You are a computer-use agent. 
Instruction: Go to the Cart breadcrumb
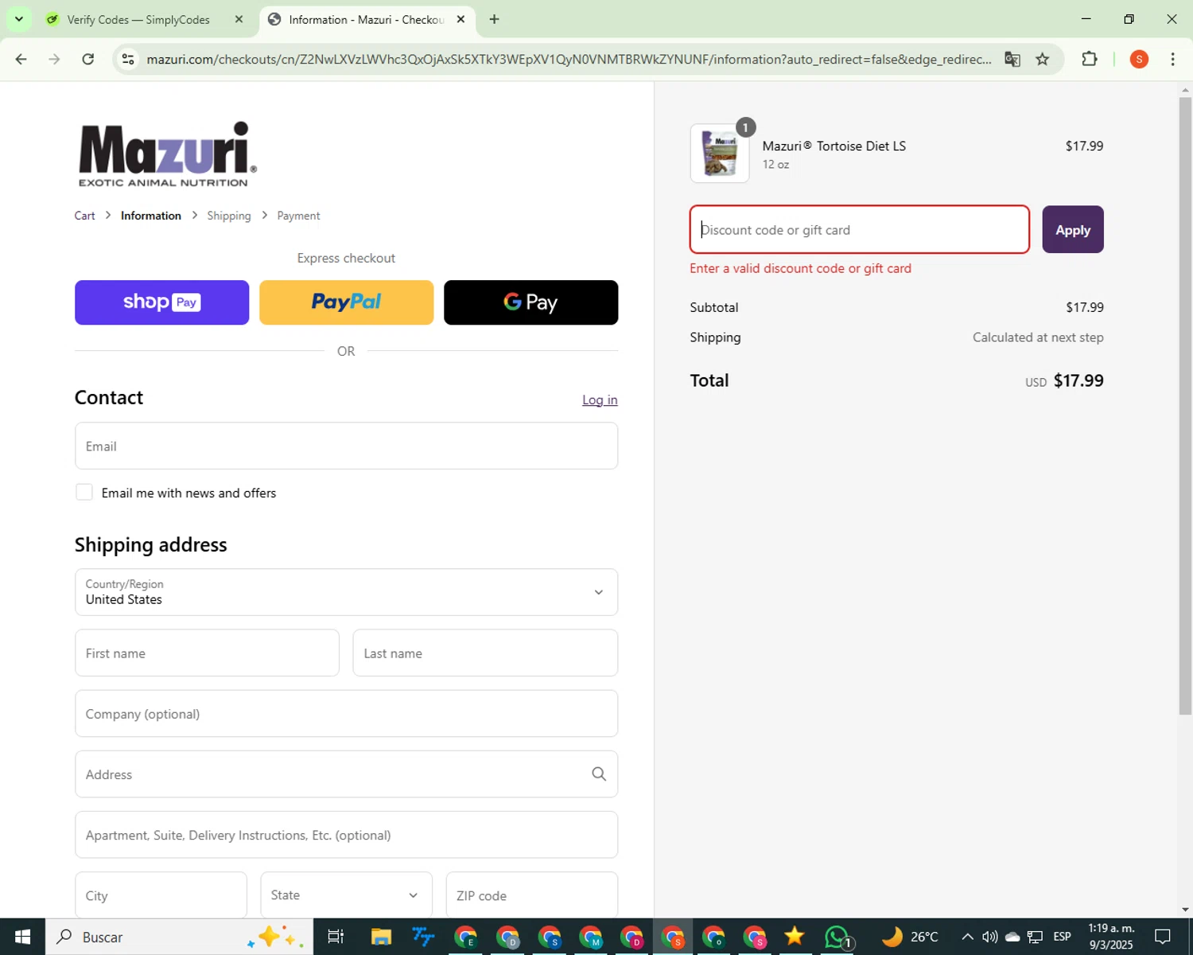coord(84,216)
